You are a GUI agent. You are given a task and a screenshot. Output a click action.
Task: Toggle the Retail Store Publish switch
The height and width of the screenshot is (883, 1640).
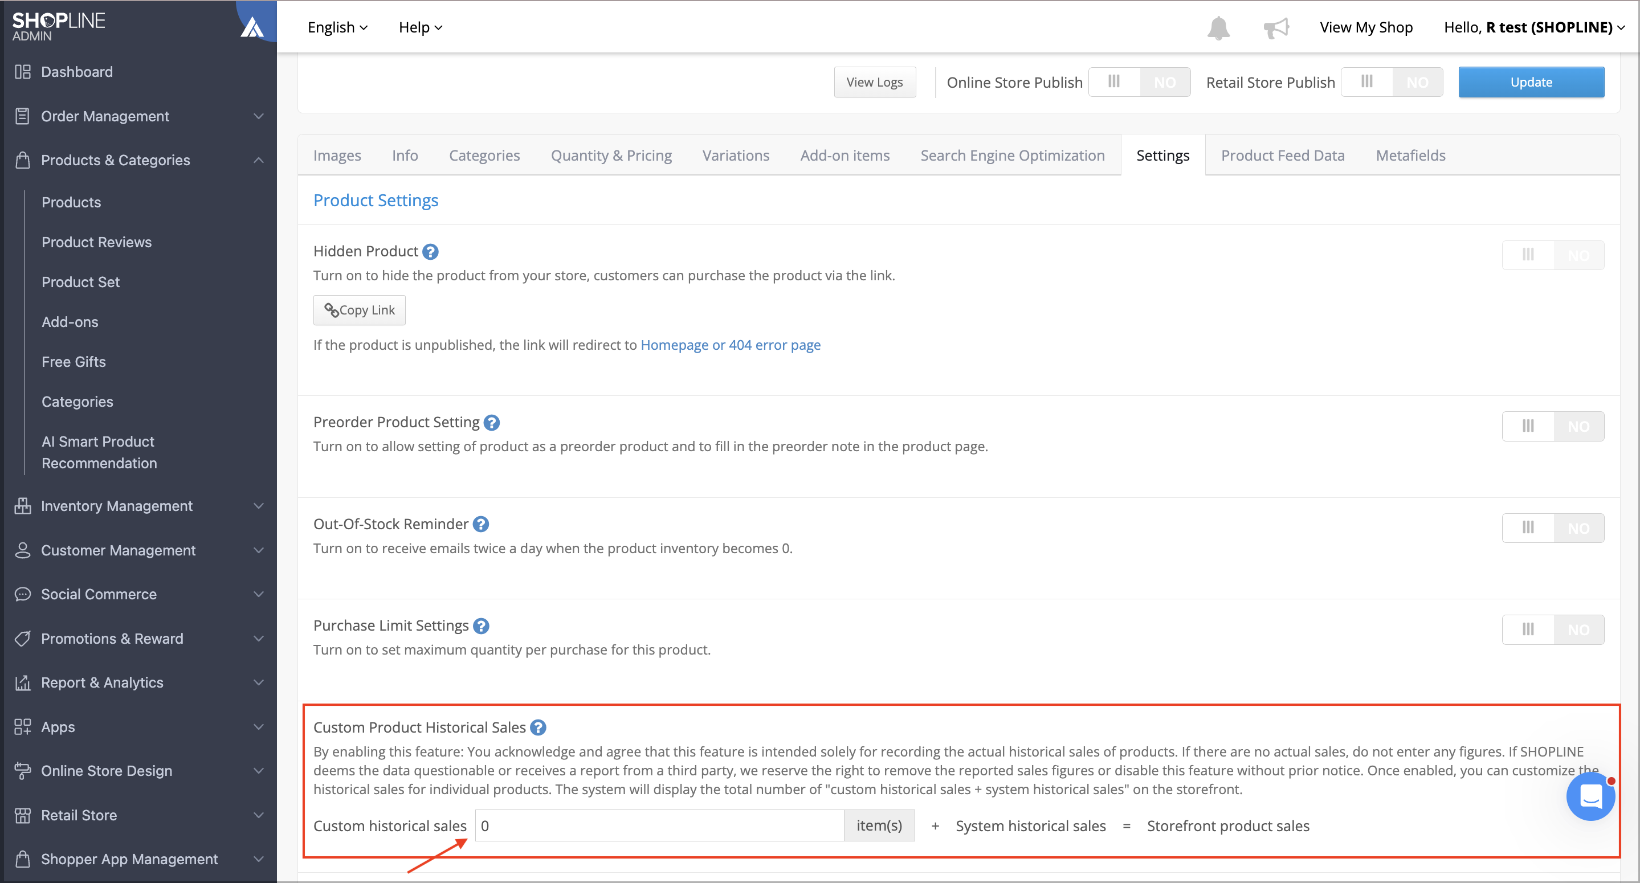coord(1392,82)
